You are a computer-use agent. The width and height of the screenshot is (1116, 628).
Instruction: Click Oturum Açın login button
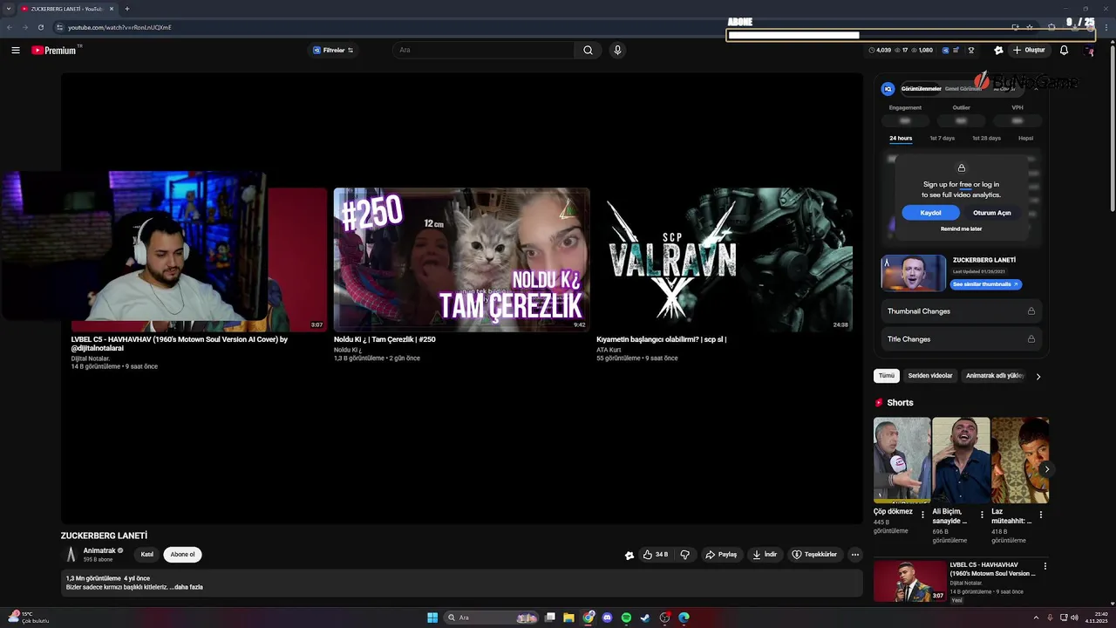(991, 213)
